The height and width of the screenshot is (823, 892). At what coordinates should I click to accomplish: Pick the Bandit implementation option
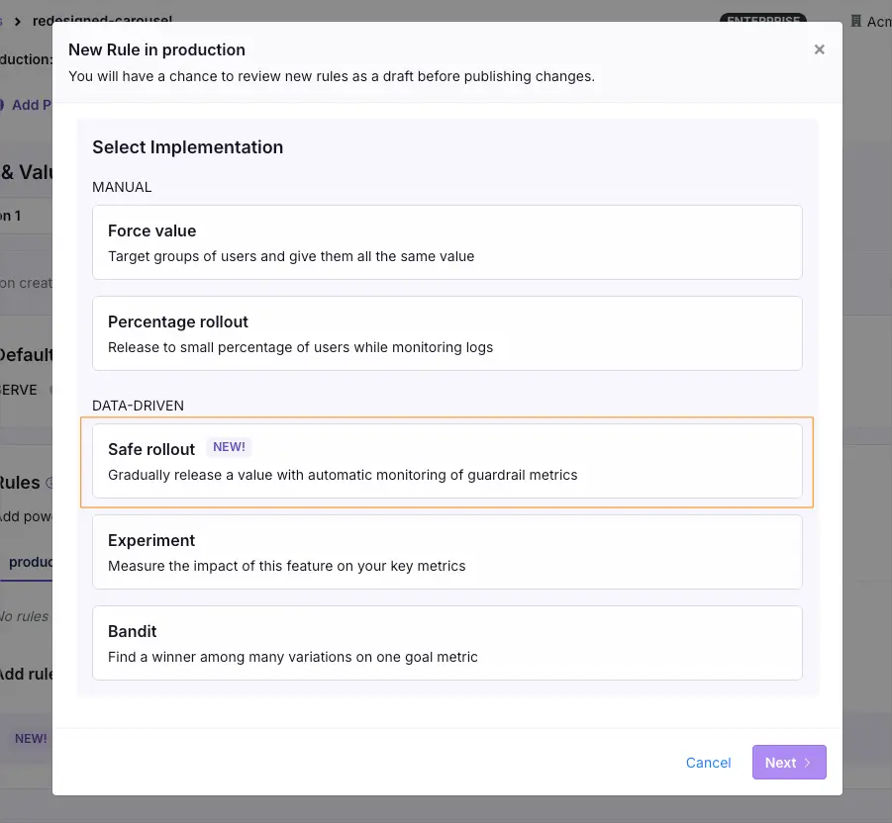coord(447,643)
